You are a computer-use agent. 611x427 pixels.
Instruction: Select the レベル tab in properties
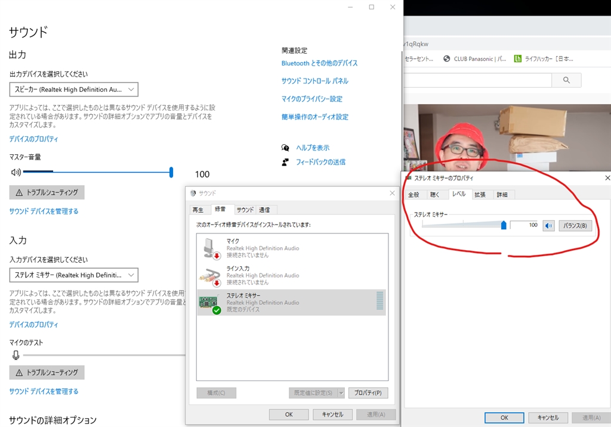point(459,194)
